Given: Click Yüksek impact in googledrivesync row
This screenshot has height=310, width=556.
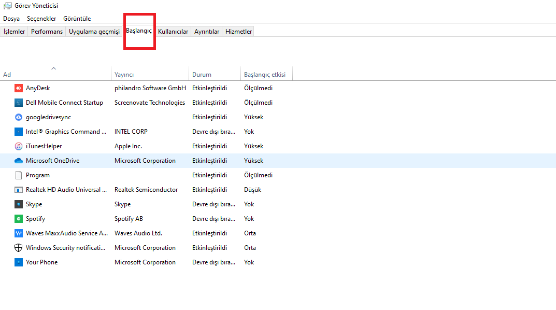Looking at the screenshot, I should 253,117.
